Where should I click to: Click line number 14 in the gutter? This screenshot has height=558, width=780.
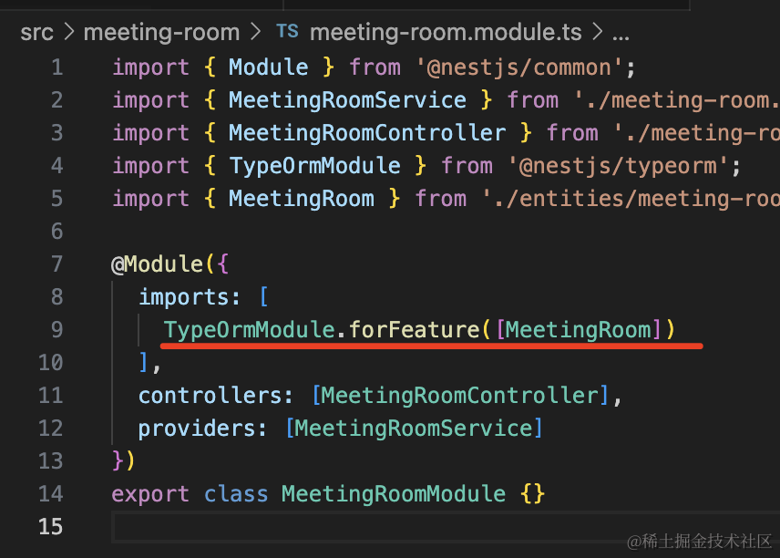[x=51, y=494]
